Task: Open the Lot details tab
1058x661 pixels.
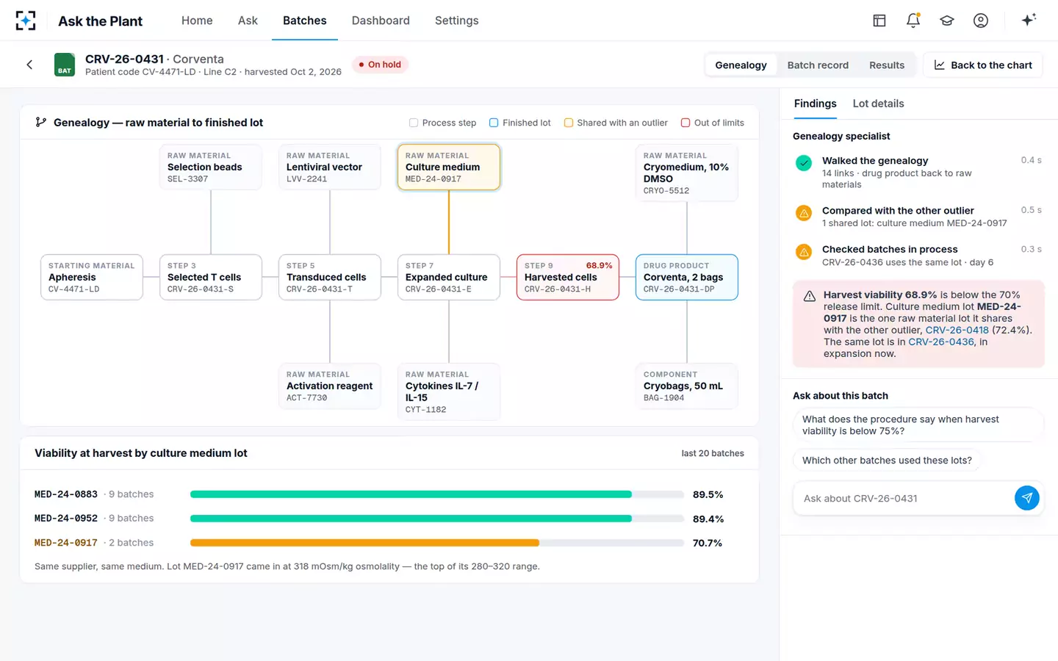Action: pyautogui.click(x=878, y=104)
